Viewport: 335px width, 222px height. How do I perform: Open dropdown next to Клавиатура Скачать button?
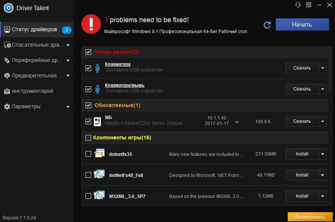(x=323, y=68)
